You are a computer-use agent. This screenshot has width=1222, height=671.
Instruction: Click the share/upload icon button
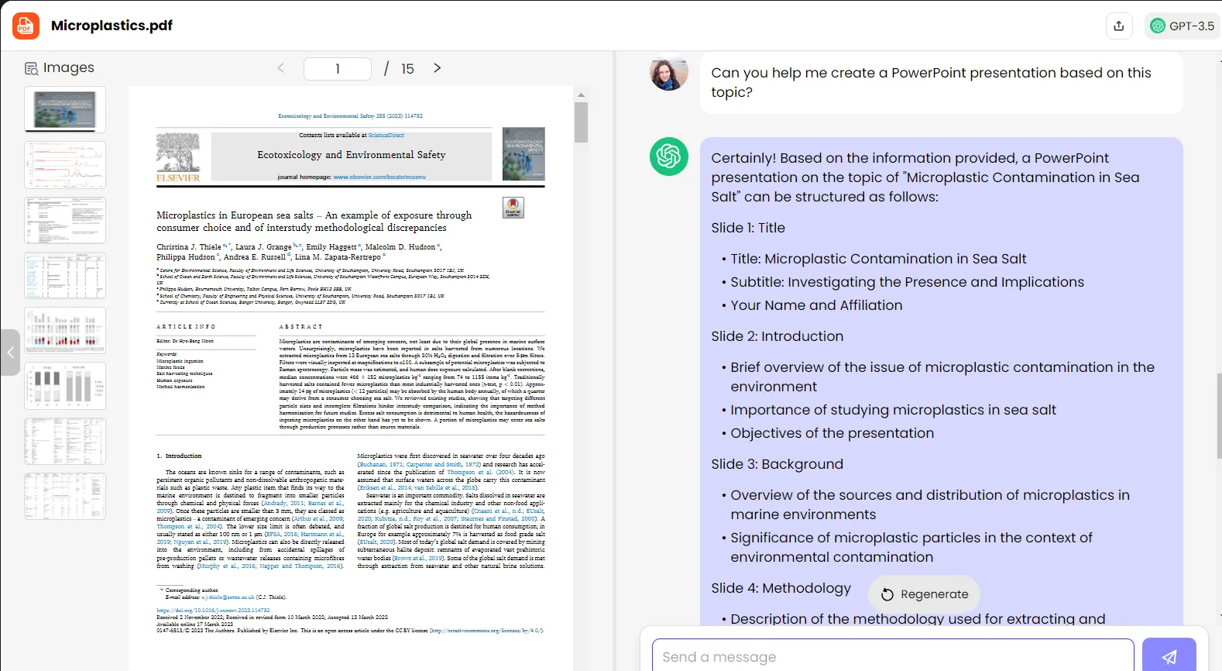tap(1118, 26)
